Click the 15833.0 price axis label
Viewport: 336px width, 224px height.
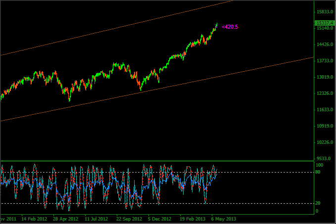324,12
